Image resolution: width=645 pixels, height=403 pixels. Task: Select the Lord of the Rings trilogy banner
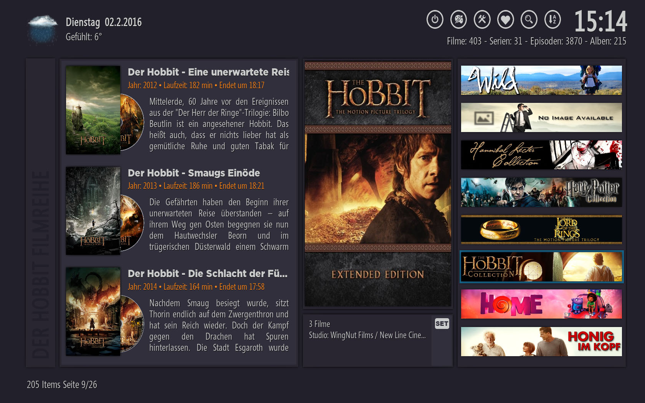(x=541, y=230)
